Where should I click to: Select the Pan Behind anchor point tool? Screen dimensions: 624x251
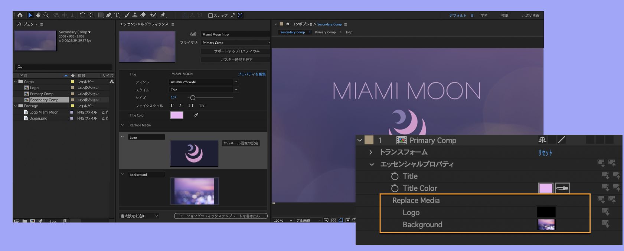[x=91, y=15]
